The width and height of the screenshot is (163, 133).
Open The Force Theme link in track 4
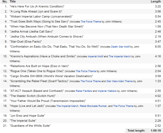click(x=91, y=22)
